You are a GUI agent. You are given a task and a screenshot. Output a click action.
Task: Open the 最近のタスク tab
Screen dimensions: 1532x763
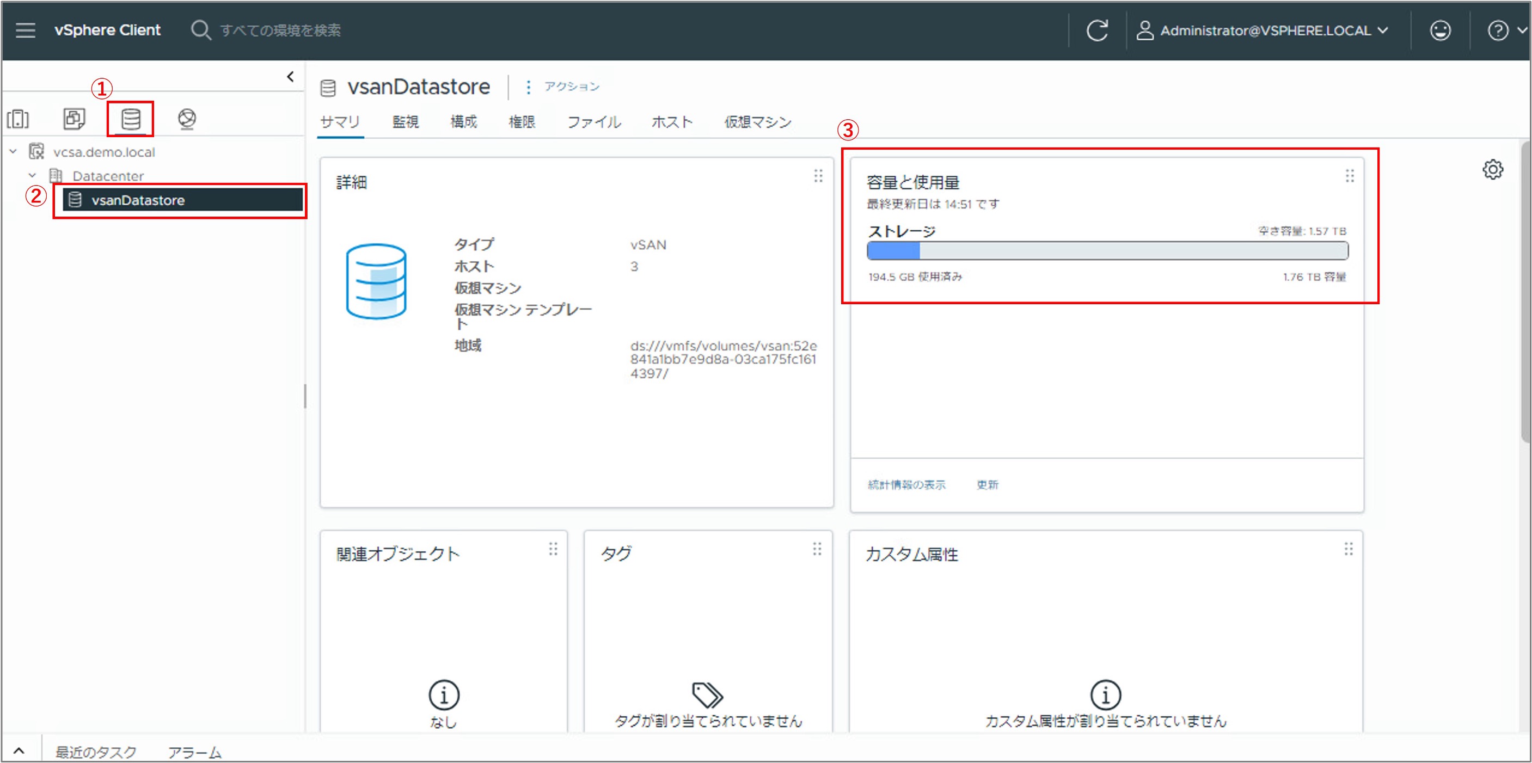coord(96,752)
